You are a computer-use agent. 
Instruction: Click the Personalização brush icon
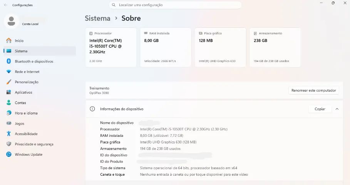pyautogui.click(x=9, y=82)
